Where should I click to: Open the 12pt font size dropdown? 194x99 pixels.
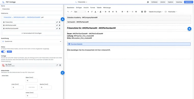pyautogui.click(x=80, y=12)
